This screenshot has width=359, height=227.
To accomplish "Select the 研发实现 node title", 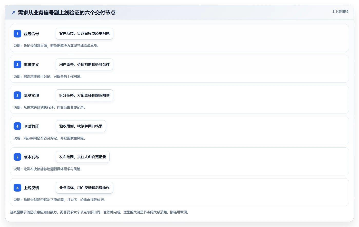I will [x=31, y=96].
